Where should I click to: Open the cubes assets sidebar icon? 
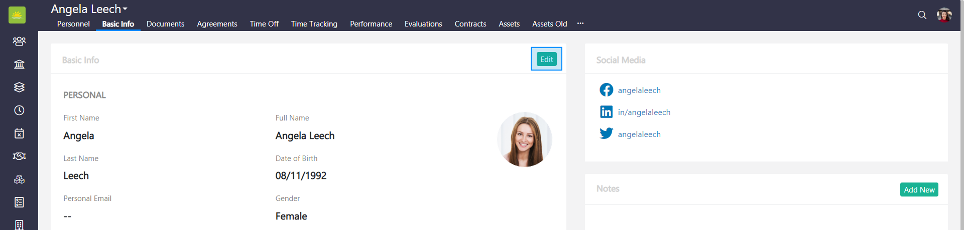[19, 179]
